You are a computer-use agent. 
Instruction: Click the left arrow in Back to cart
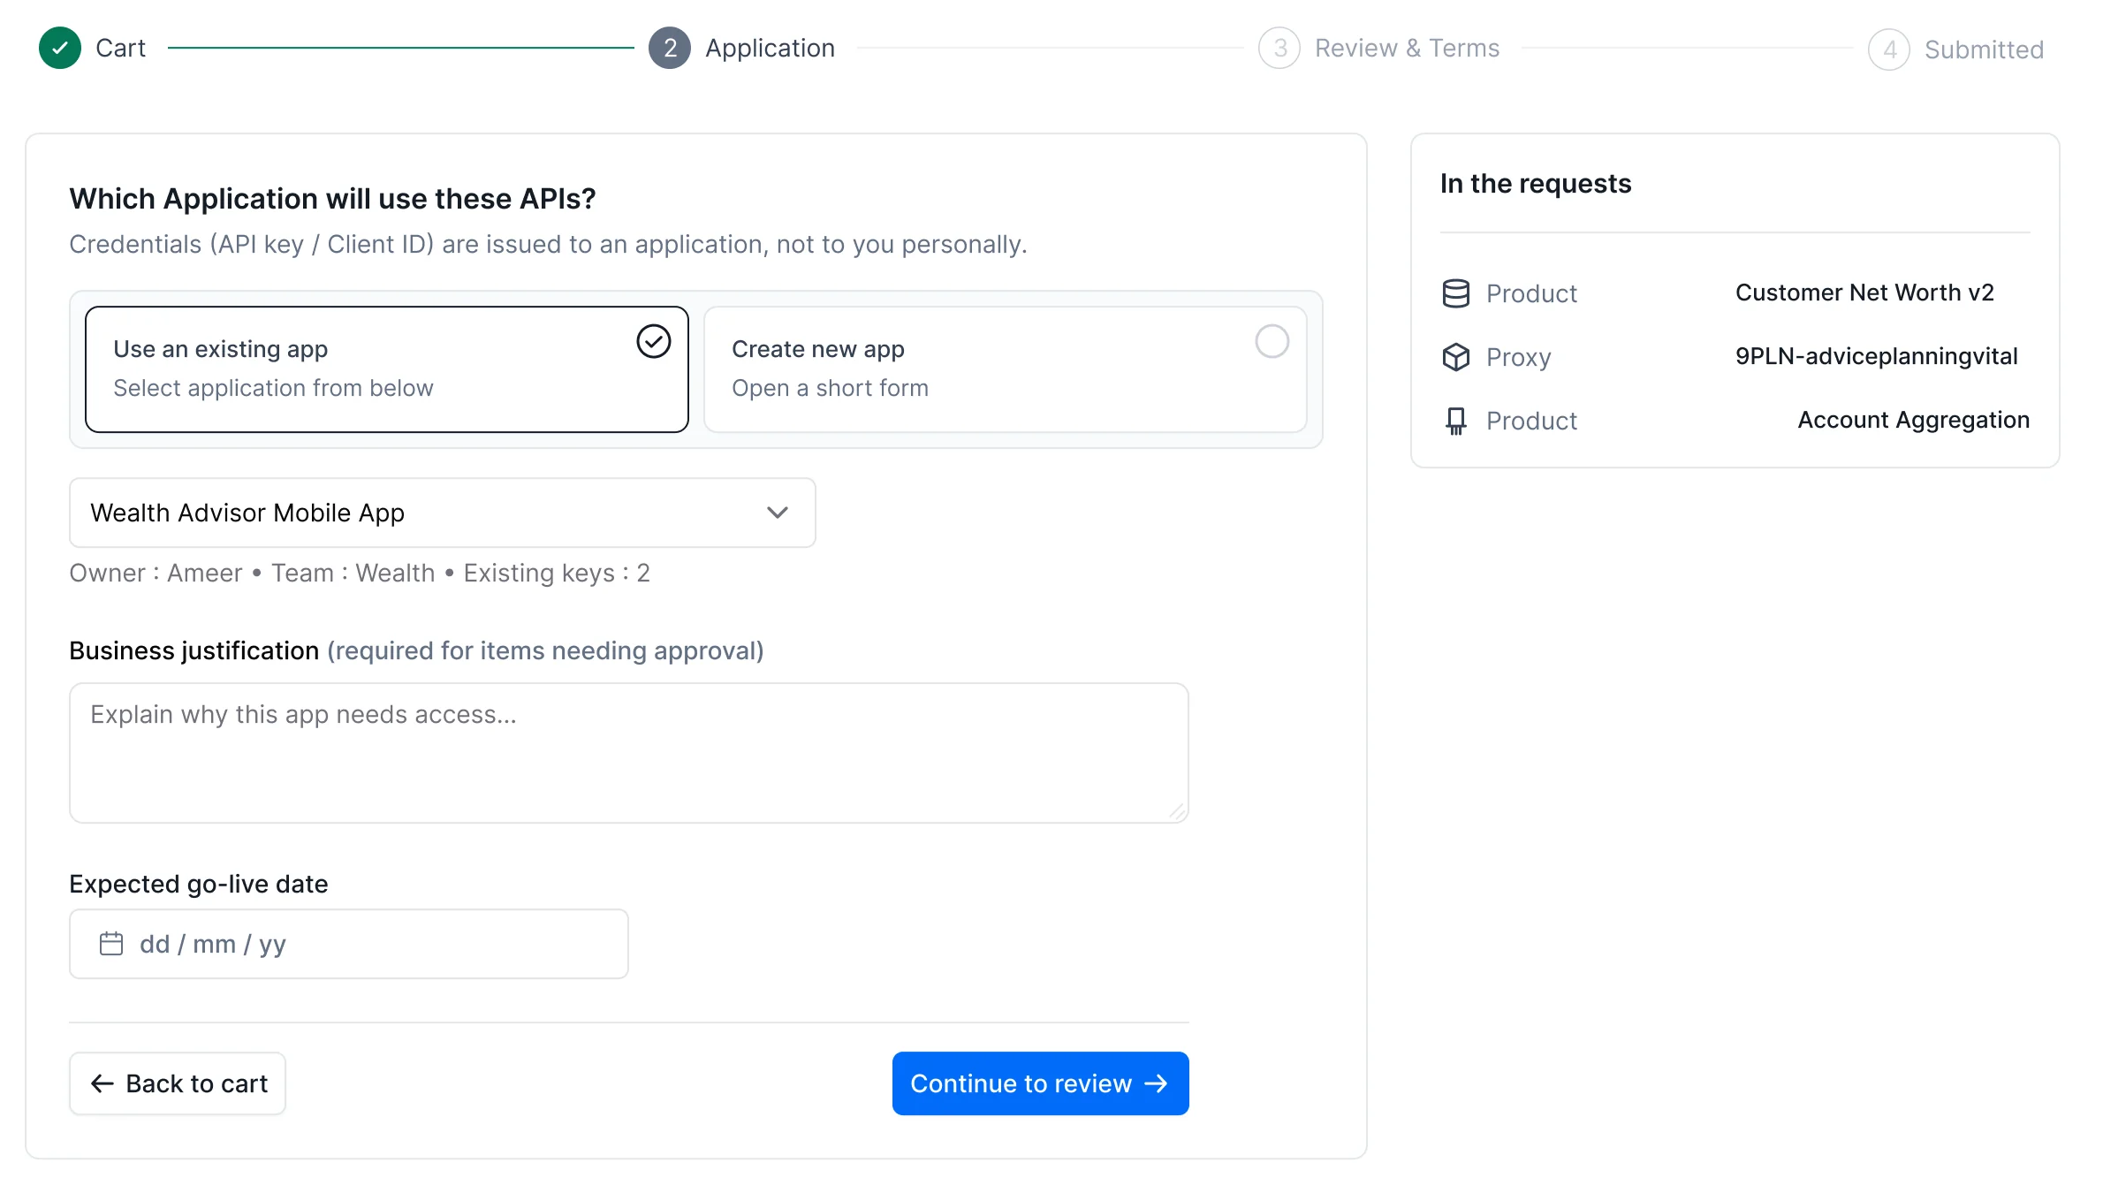coord(102,1083)
